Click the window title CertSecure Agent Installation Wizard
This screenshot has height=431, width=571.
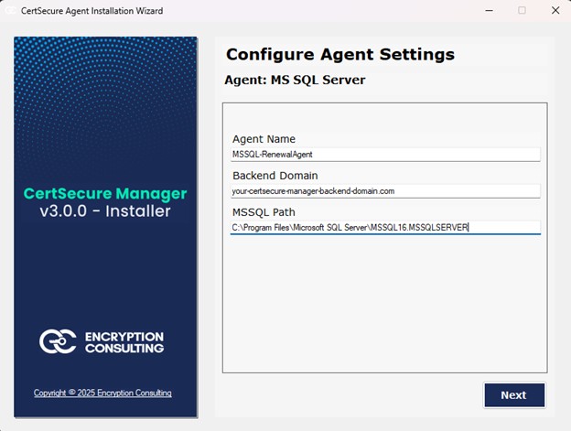click(x=92, y=11)
